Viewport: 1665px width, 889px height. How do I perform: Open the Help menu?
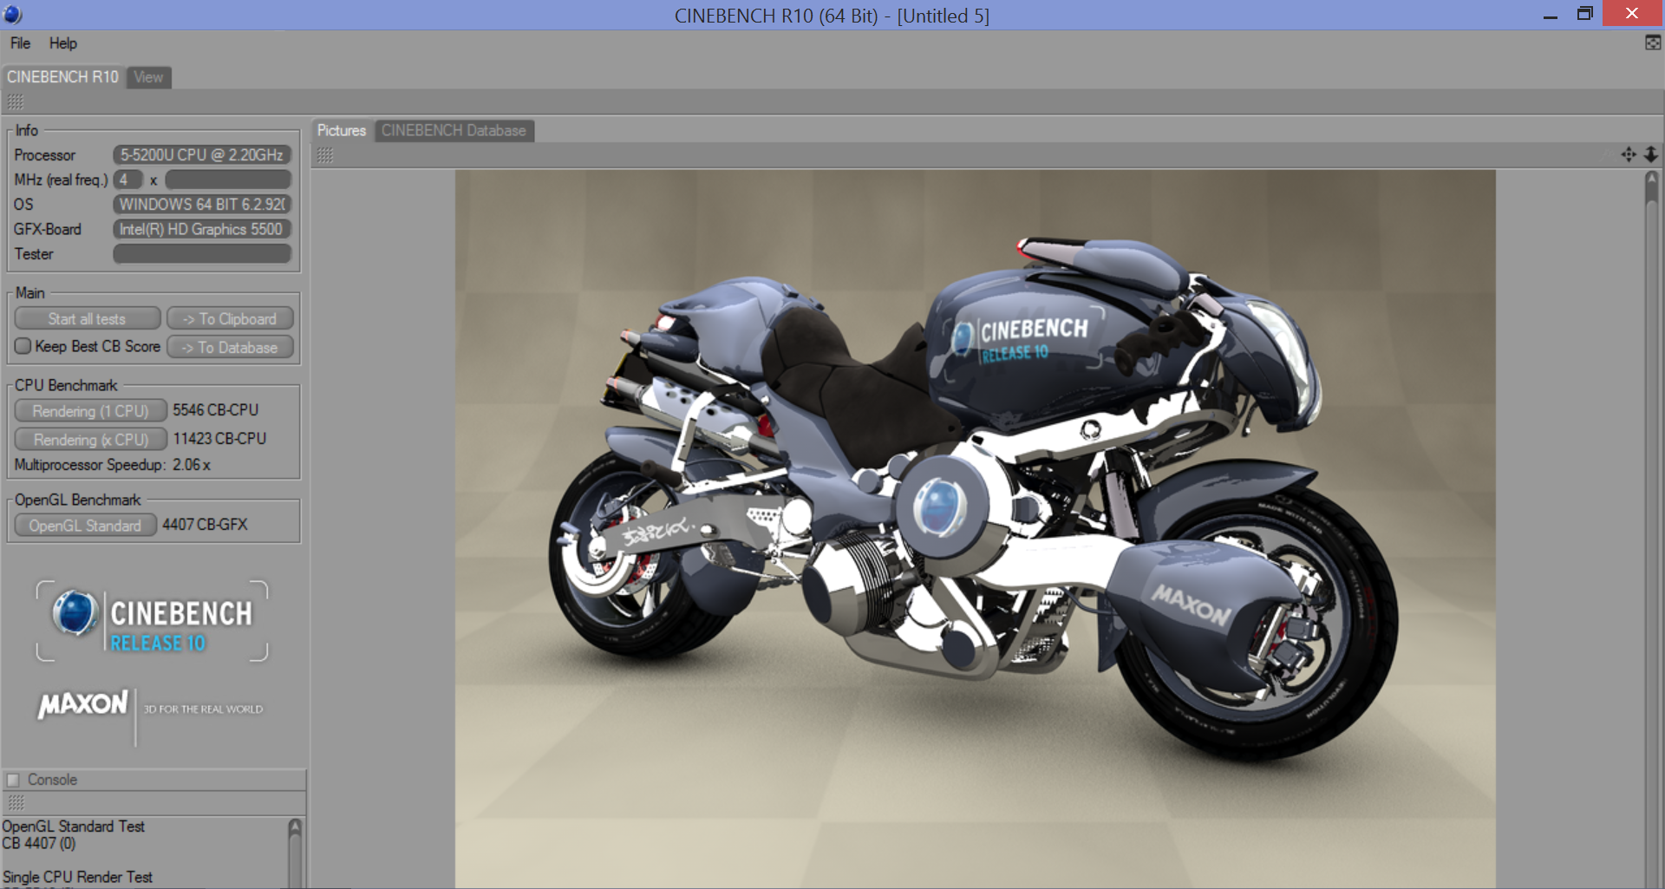(62, 43)
